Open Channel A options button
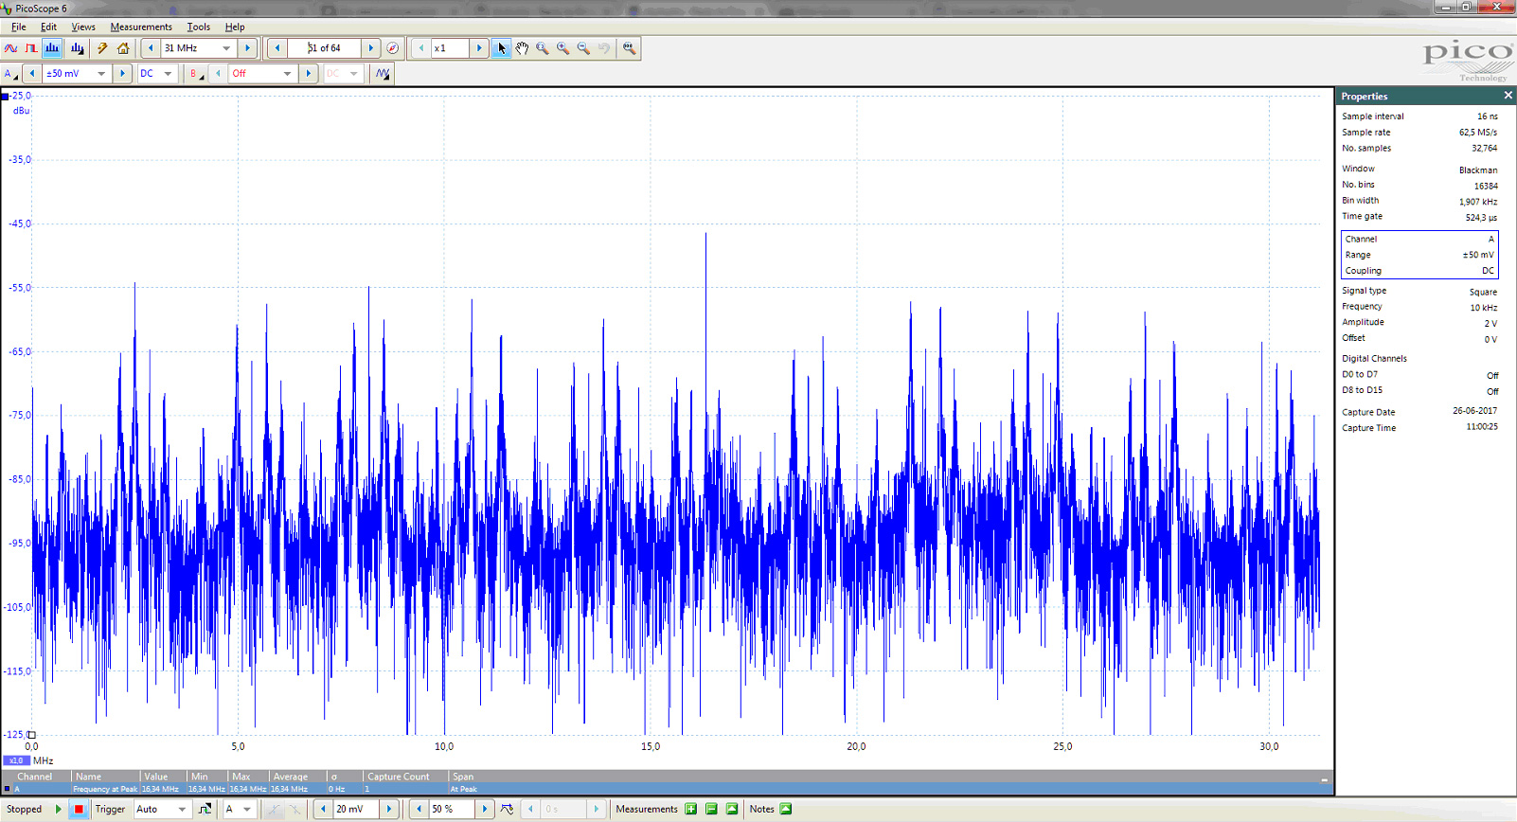1517x822 pixels. click(10, 74)
